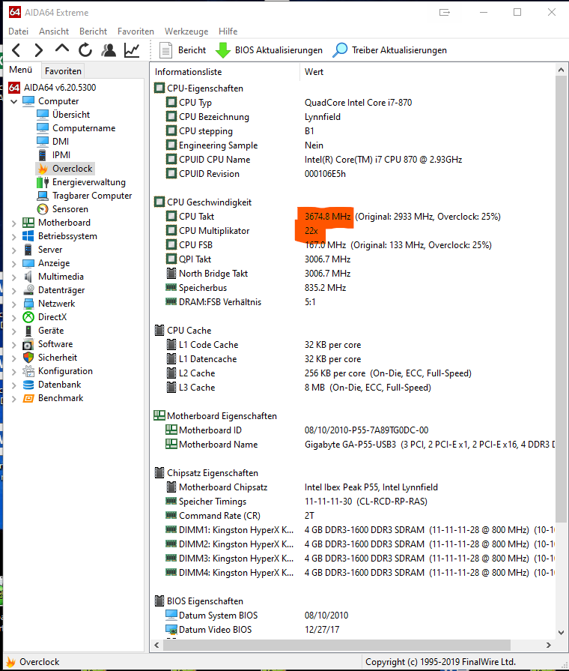569x671 pixels.
Task: Click the AIDA64 v6.20.5300 root icon
Action: coord(14,88)
